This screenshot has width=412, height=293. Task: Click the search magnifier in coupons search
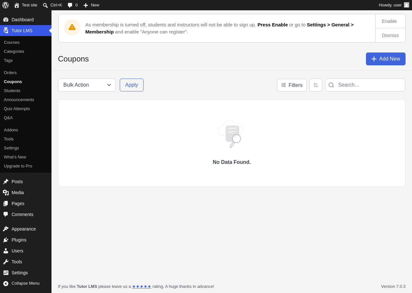click(331, 85)
